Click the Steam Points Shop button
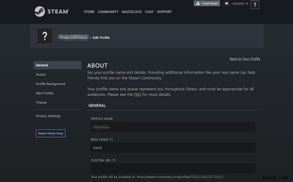Viewport: 293px width, 182px height. pyautogui.click(x=51, y=133)
